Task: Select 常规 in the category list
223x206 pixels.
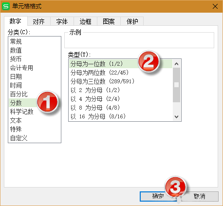Action: pos(35,41)
